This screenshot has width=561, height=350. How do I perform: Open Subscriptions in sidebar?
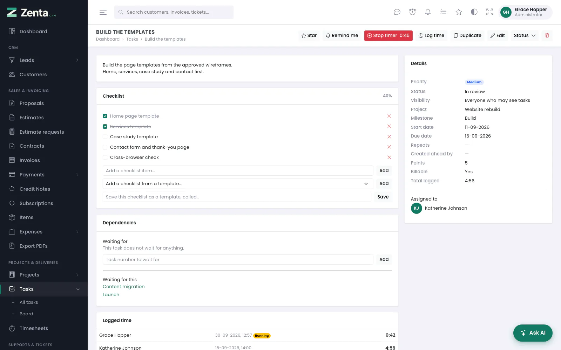pyautogui.click(x=44, y=203)
